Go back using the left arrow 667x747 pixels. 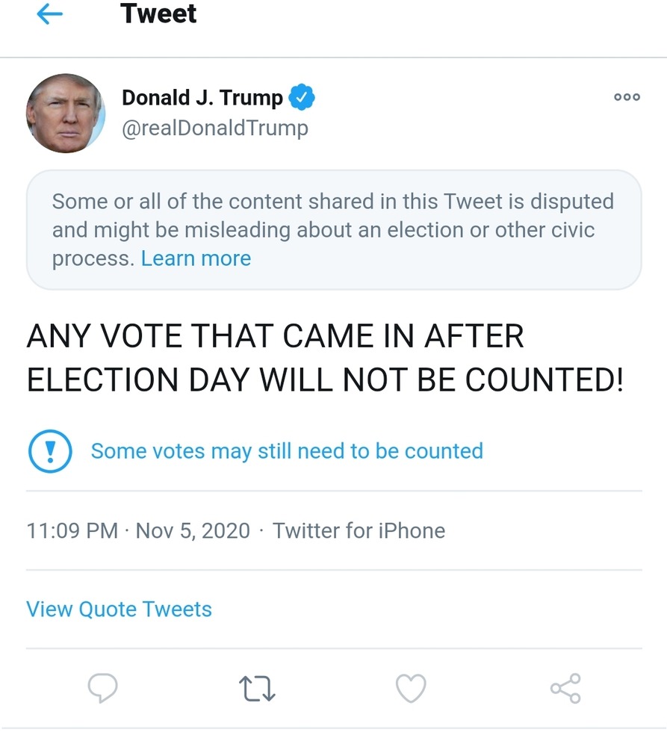[49, 14]
